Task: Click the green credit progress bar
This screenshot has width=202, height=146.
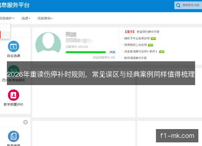Action: click(x=86, y=52)
